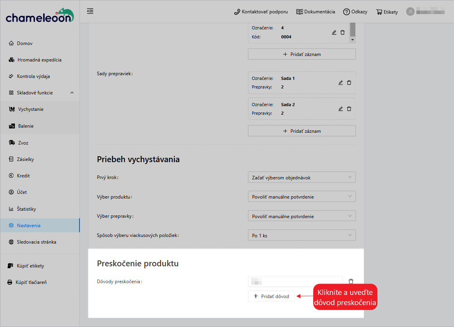
Task: Remove the skip reason entry
Action: point(351,281)
